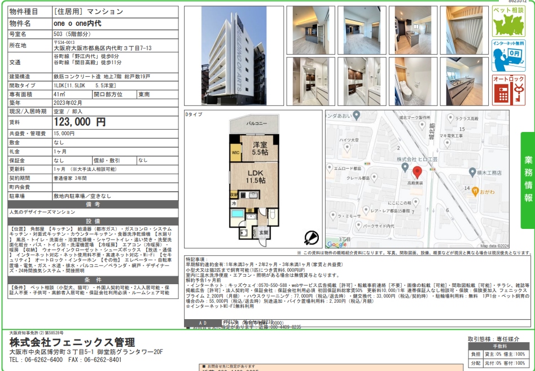The width and height of the screenshot is (535, 371).
Task: Click the オートロック auto-lock icon
Action: pos(508,90)
